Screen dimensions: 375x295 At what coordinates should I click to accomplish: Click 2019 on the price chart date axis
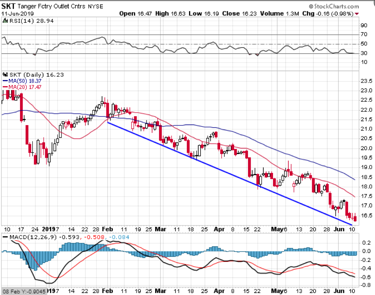pos(49,229)
